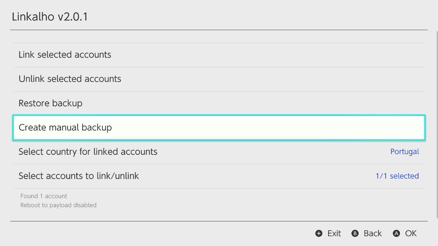Toggle account selection showing 1/1 selected
Image resolution: width=438 pixels, height=246 pixels.
coord(397,176)
